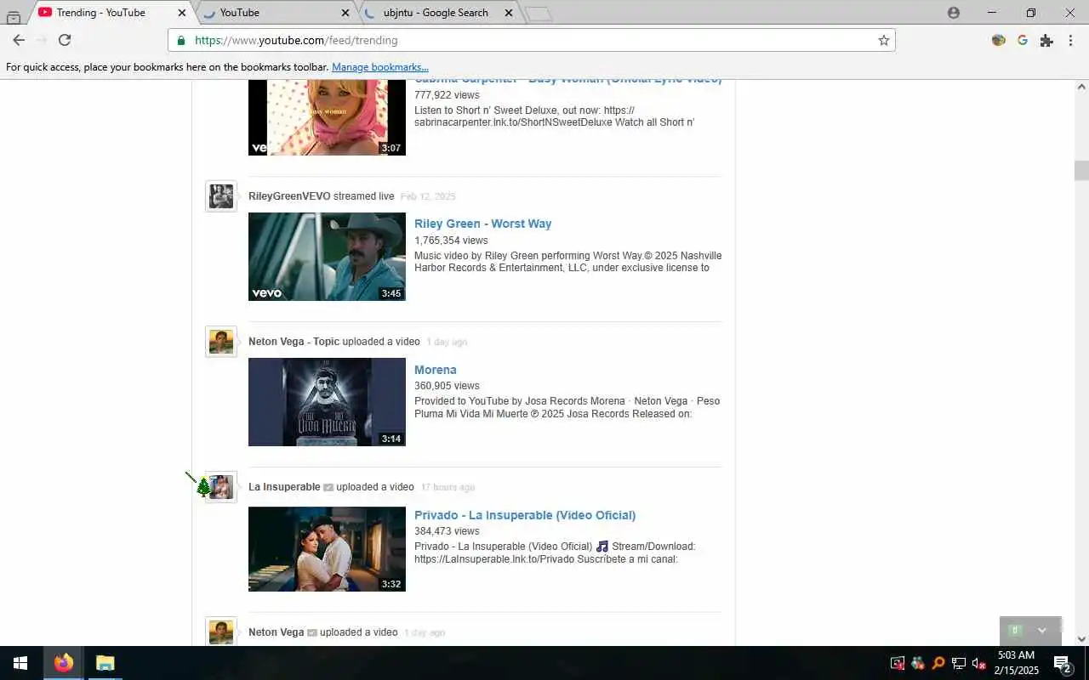Open the browser three-dot menu
The width and height of the screenshot is (1089, 680).
[x=1070, y=40]
